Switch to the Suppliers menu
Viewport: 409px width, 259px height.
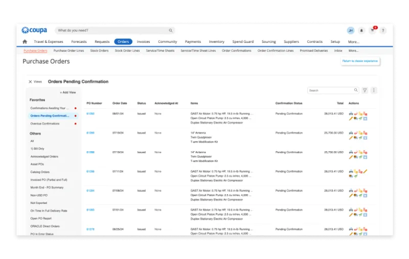tap(291, 42)
